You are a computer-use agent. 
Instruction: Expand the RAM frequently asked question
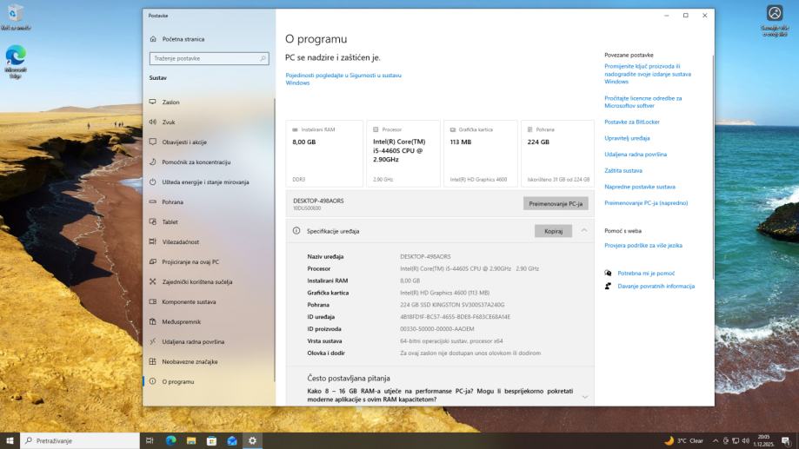[x=585, y=397]
